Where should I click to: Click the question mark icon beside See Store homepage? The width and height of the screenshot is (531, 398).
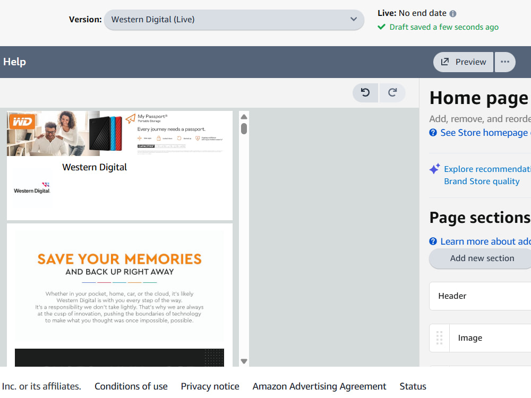tap(433, 132)
